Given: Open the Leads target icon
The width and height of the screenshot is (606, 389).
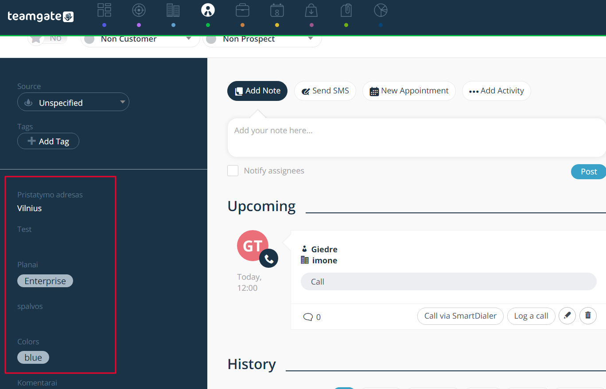Looking at the screenshot, I should pyautogui.click(x=139, y=10).
